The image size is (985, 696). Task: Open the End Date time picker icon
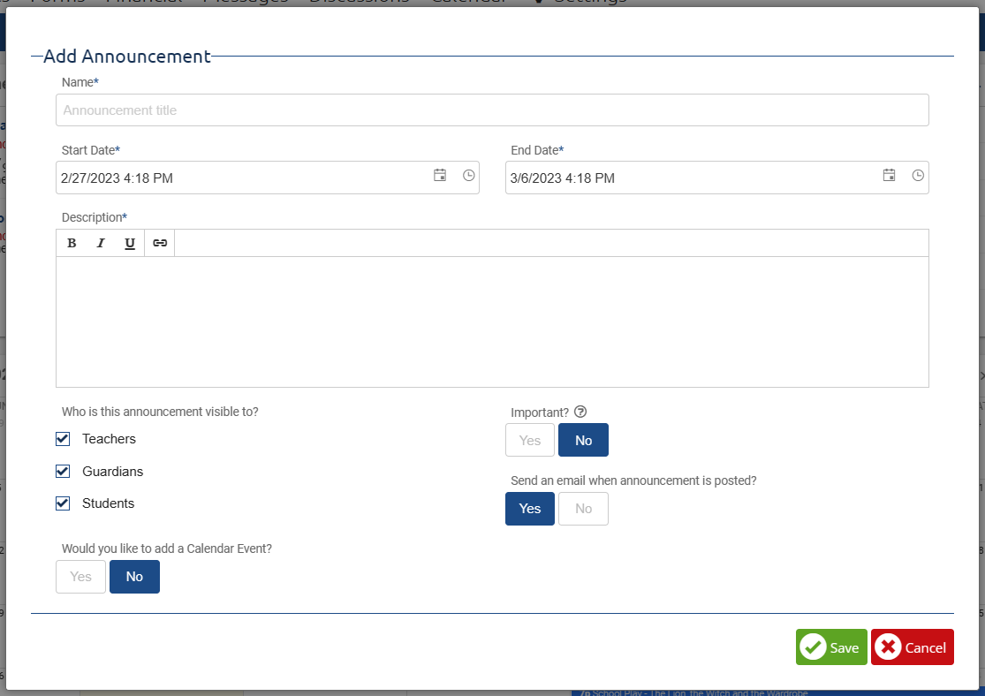918,175
